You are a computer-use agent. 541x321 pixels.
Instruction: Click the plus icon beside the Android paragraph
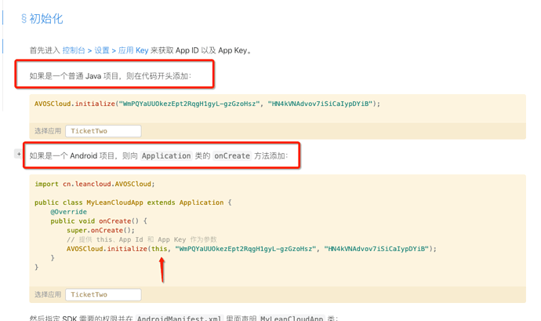click(19, 154)
